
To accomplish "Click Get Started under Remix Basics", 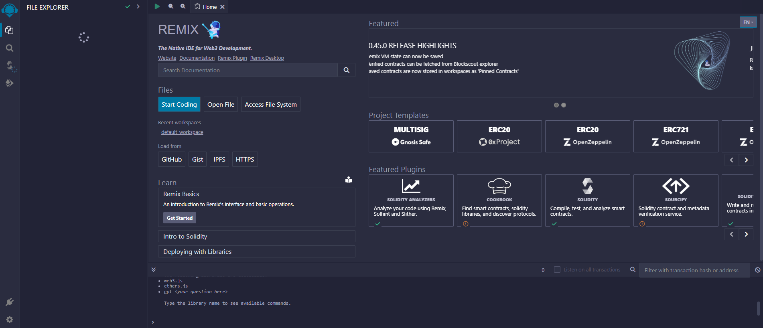I will click(x=180, y=218).
